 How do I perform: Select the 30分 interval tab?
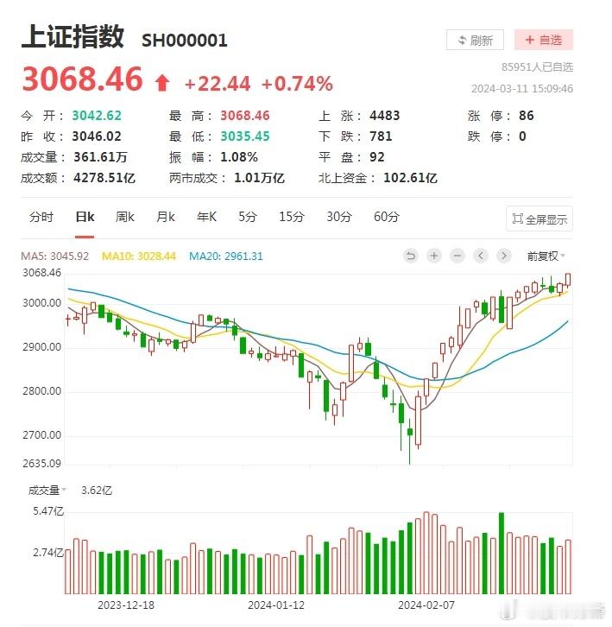[339, 217]
